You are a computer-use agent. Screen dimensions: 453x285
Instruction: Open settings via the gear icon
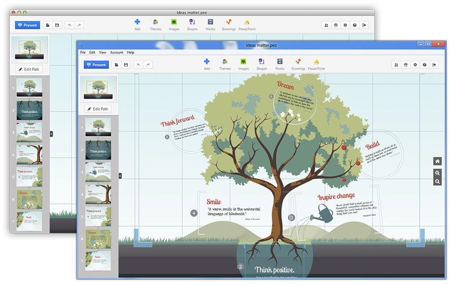pos(415,64)
